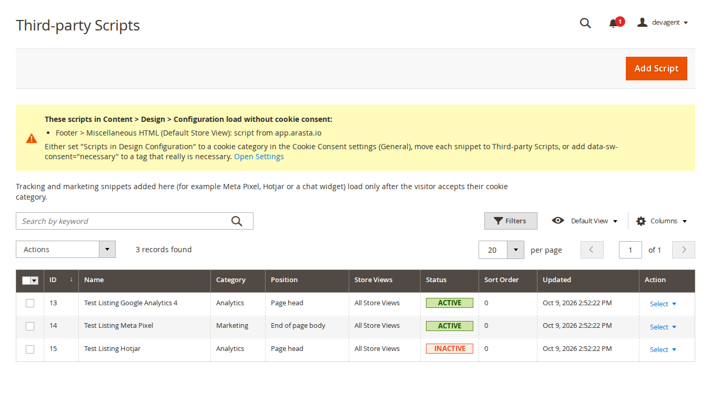Open the Default View bookmark dropdown
The height and width of the screenshot is (393, 711).
(x=585, y=221)
